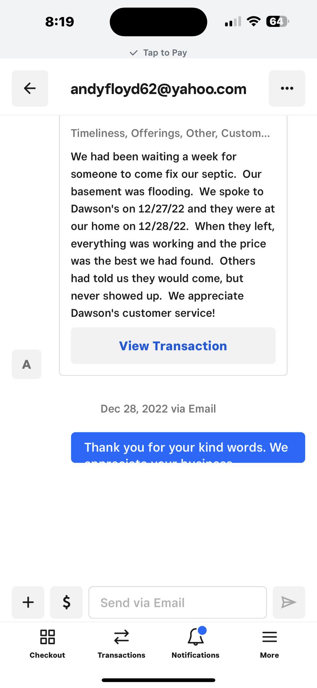Switch to the Transactions tab
The image size is (317, 688).
(x=121, y=643)
